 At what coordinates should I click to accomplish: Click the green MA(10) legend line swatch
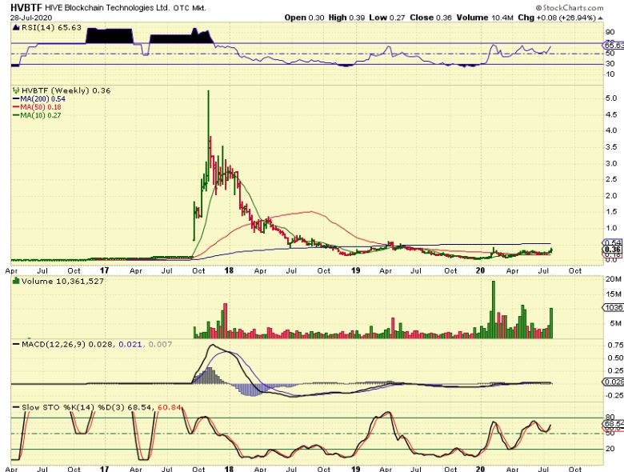16,115
